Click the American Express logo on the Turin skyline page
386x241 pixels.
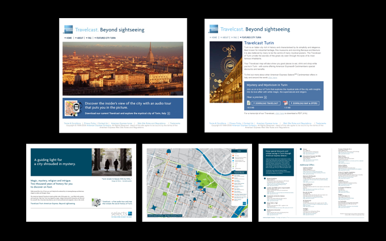(68, 29)
